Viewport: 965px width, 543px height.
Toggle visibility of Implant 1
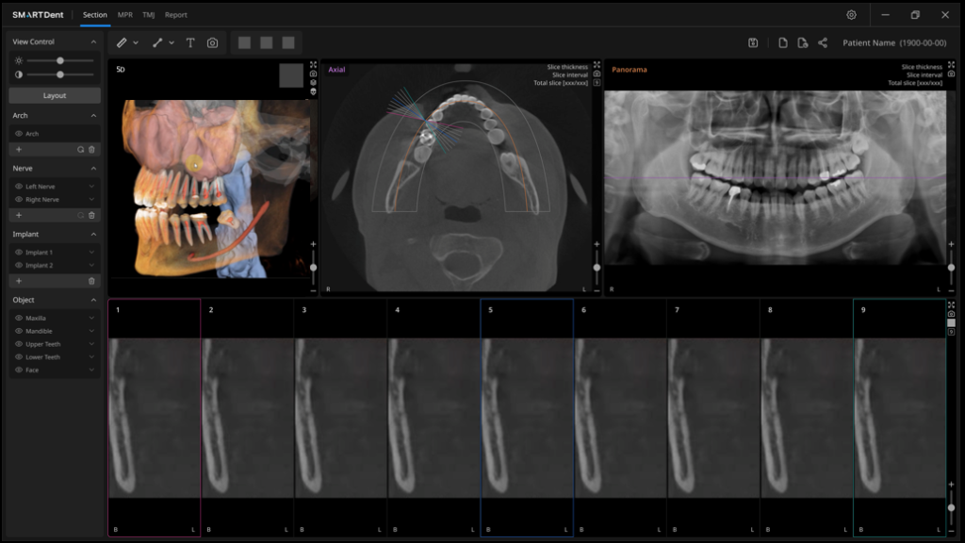point(19,252)
